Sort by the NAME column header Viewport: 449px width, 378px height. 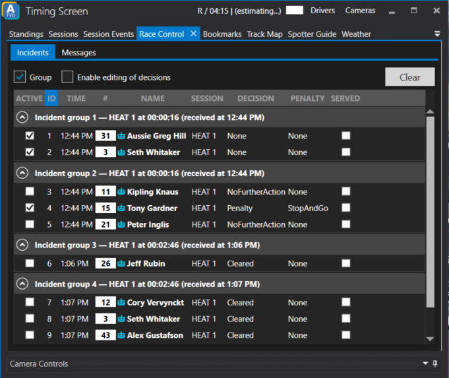click(152, 98)
